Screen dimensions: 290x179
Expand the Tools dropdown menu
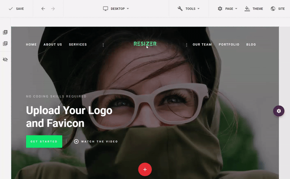point(188,9)
